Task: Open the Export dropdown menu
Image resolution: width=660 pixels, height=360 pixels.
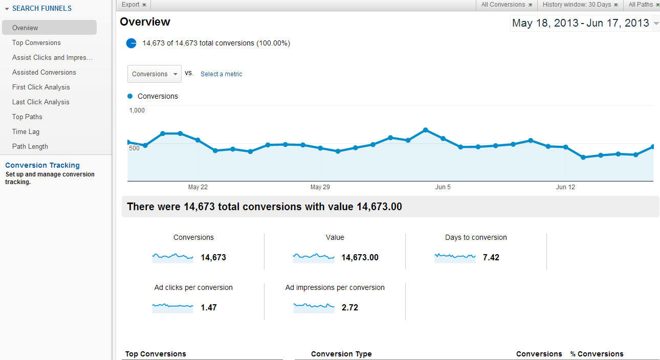Action: (134, 5)
